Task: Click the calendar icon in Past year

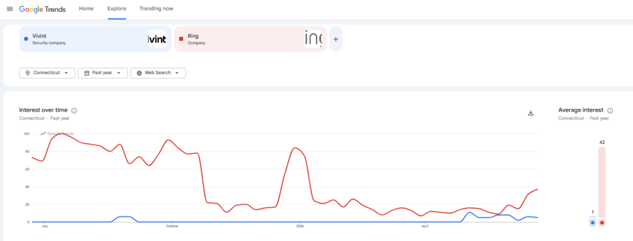Action: [x=87, y=73]
